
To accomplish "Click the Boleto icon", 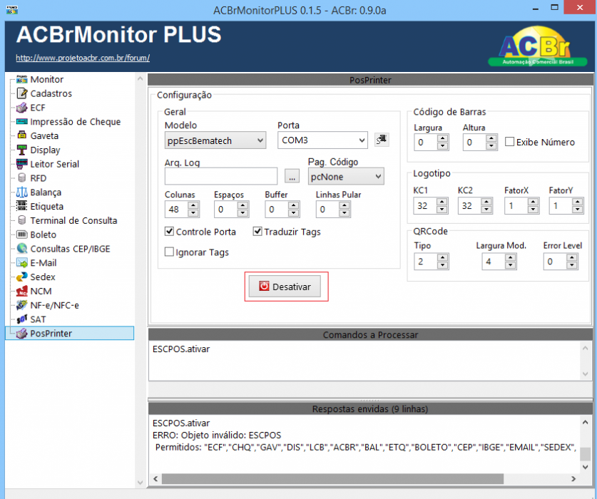I will (x=21, y=234).
